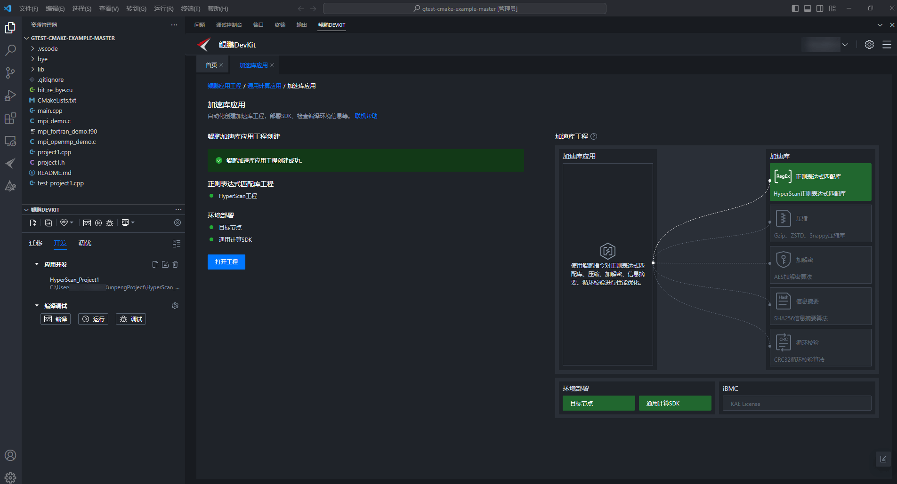897x484 pixels.
Task: Open 编译调试 settings gear
Action: point(175,306)
